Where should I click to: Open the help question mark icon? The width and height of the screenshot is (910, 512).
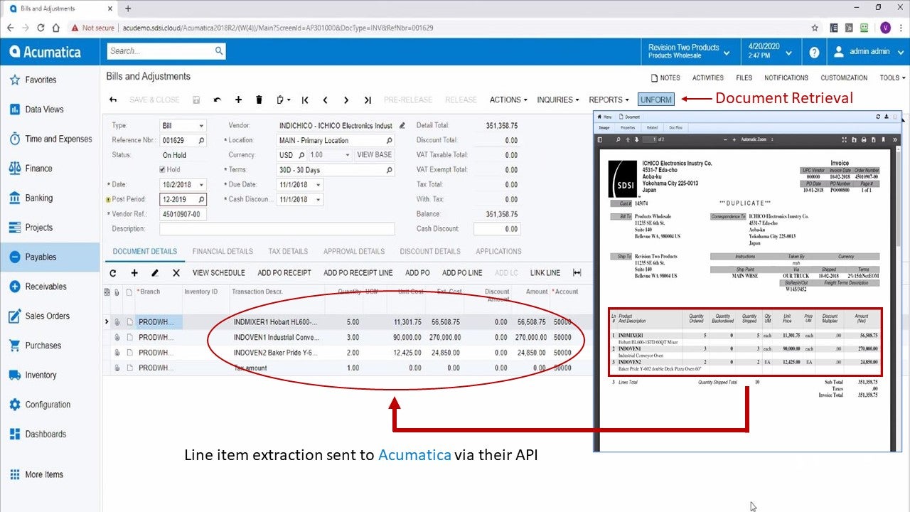coord(814,53)
